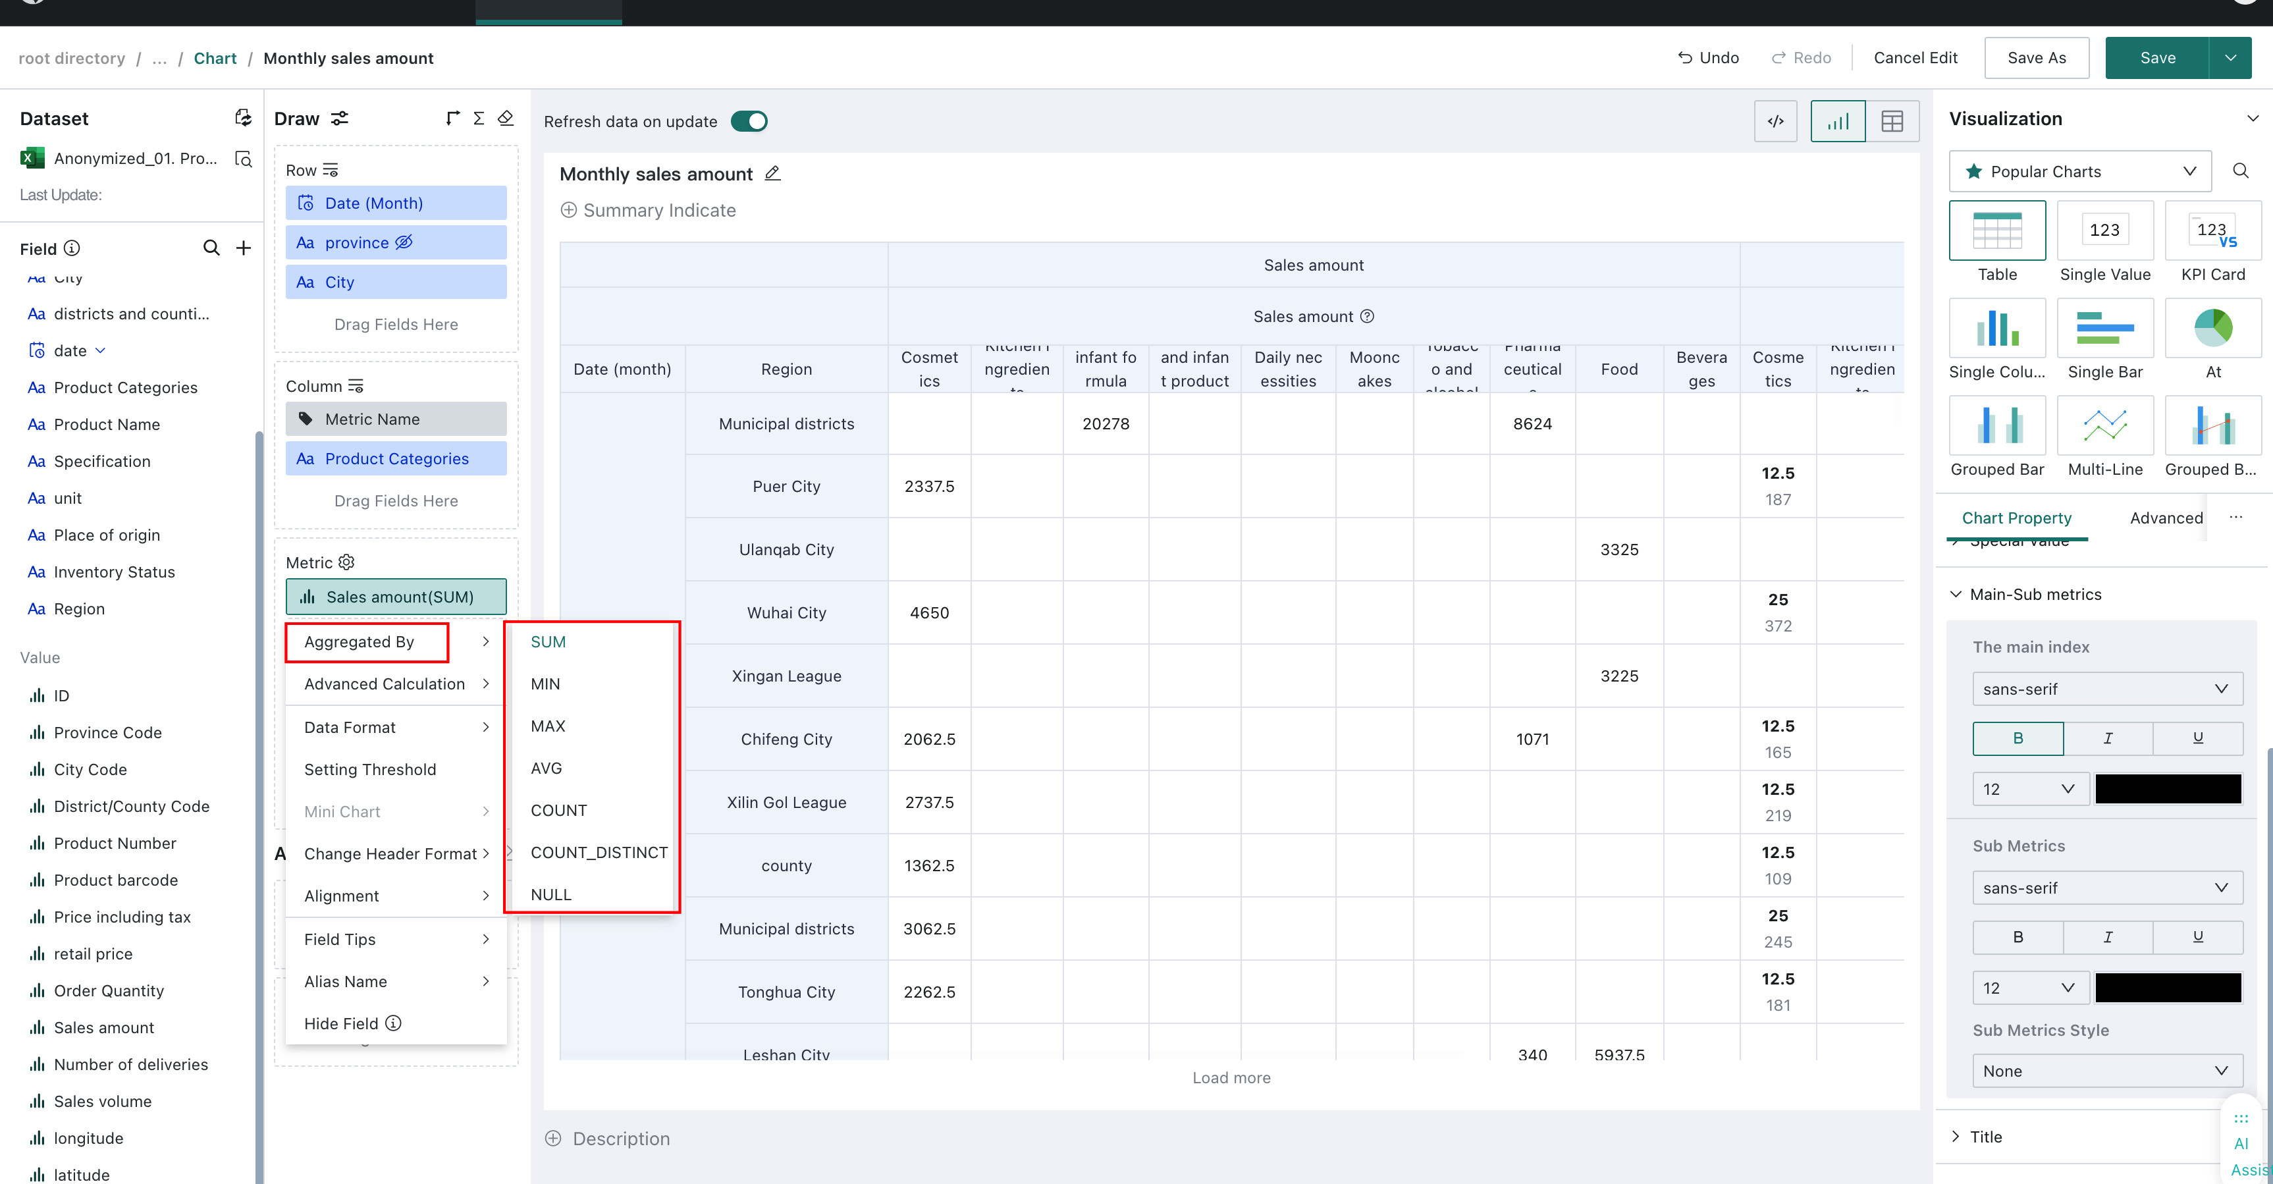
Task: Open the Row sort settings icon
Action: tap(331, 171)
